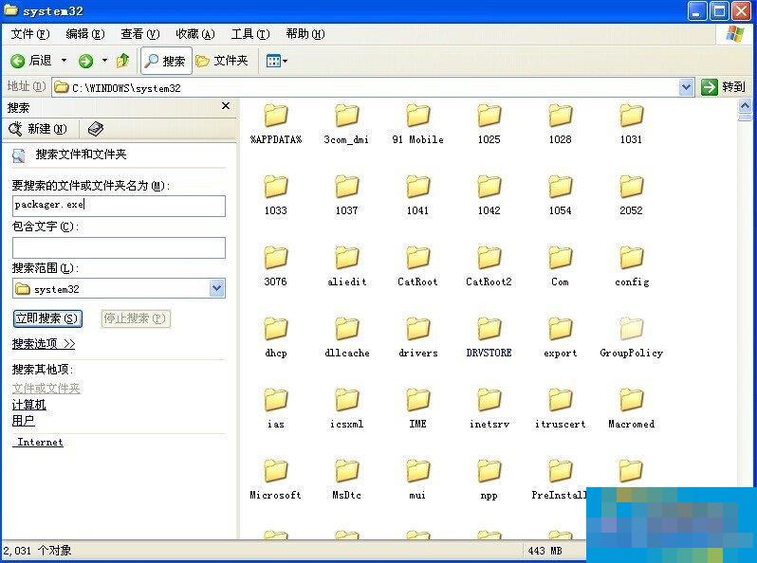Select the dllcache folder

(346, 337)
